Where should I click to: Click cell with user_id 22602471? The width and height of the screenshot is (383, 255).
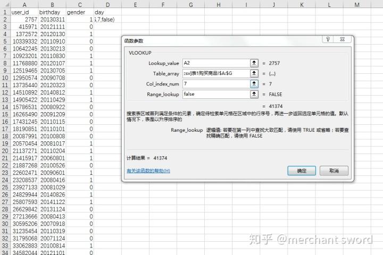pos(24,173)
